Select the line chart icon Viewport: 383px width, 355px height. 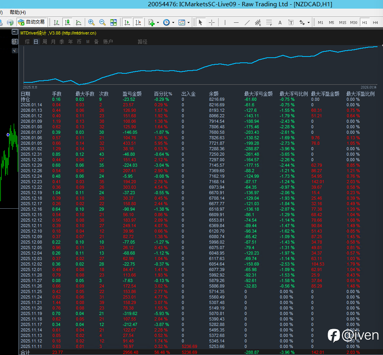[x=78, y=22]
